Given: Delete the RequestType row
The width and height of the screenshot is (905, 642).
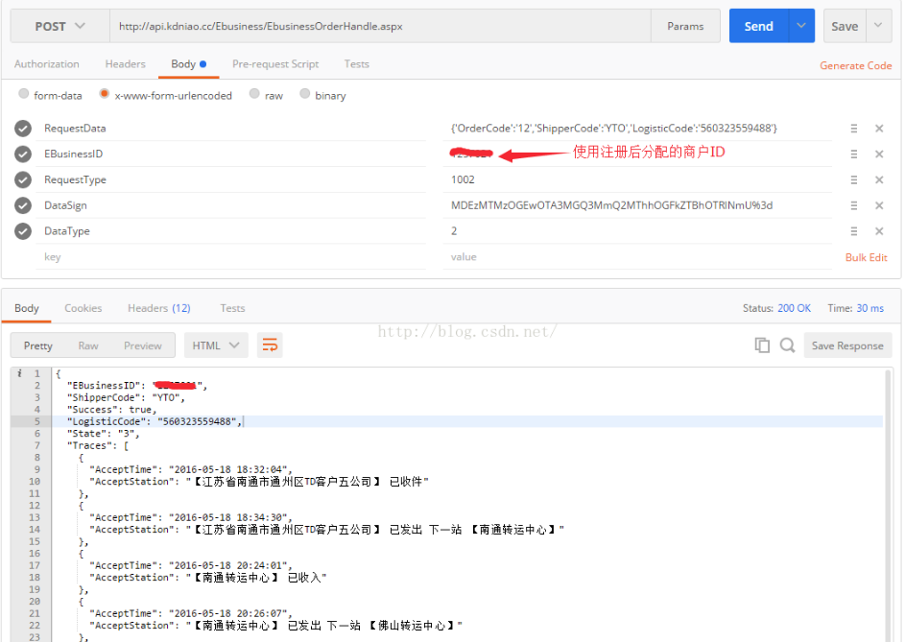Looking at the screenshot, I should 879,180.
